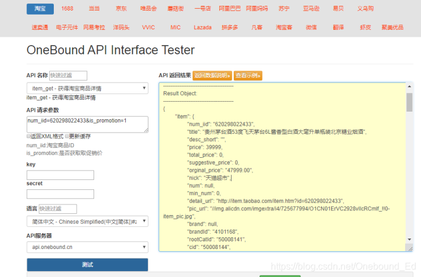
Task: Click the "num_iid" result line
Action: 220,124
